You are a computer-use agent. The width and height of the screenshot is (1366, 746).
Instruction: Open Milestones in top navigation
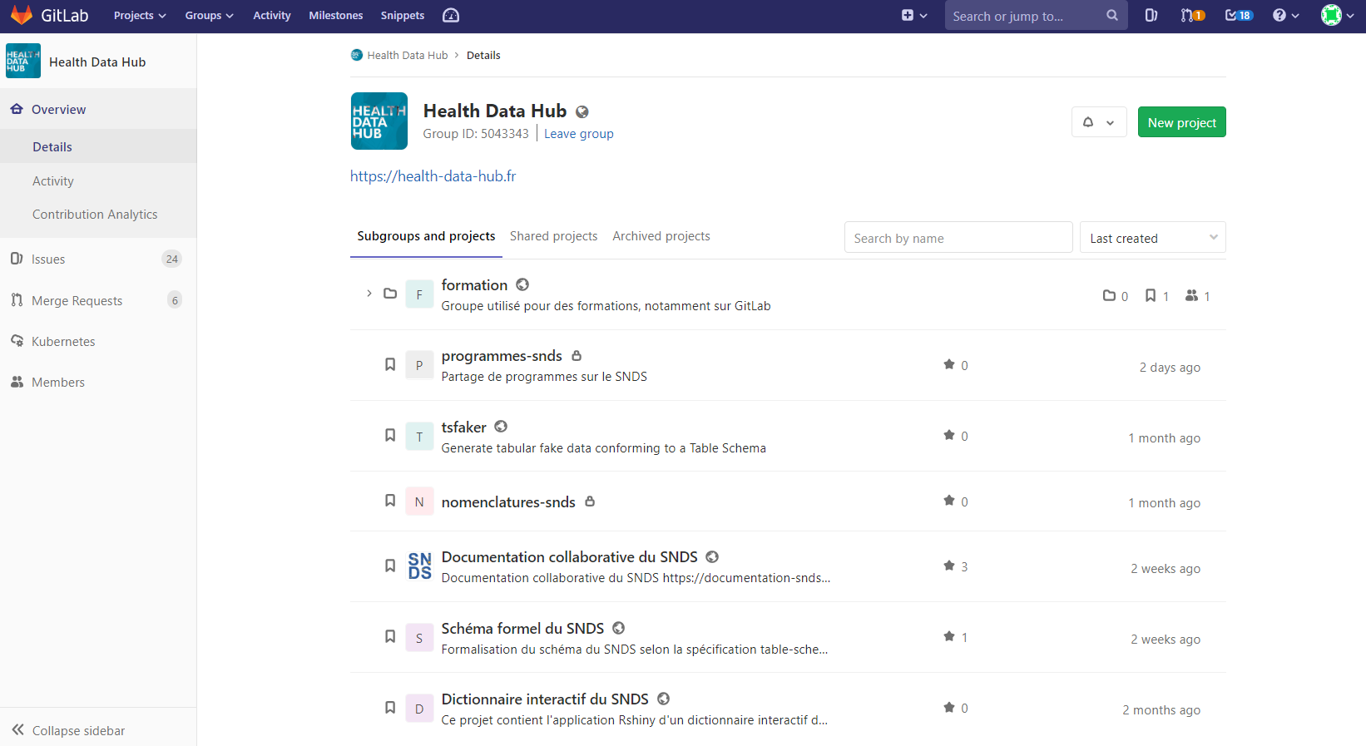[336, 16]
